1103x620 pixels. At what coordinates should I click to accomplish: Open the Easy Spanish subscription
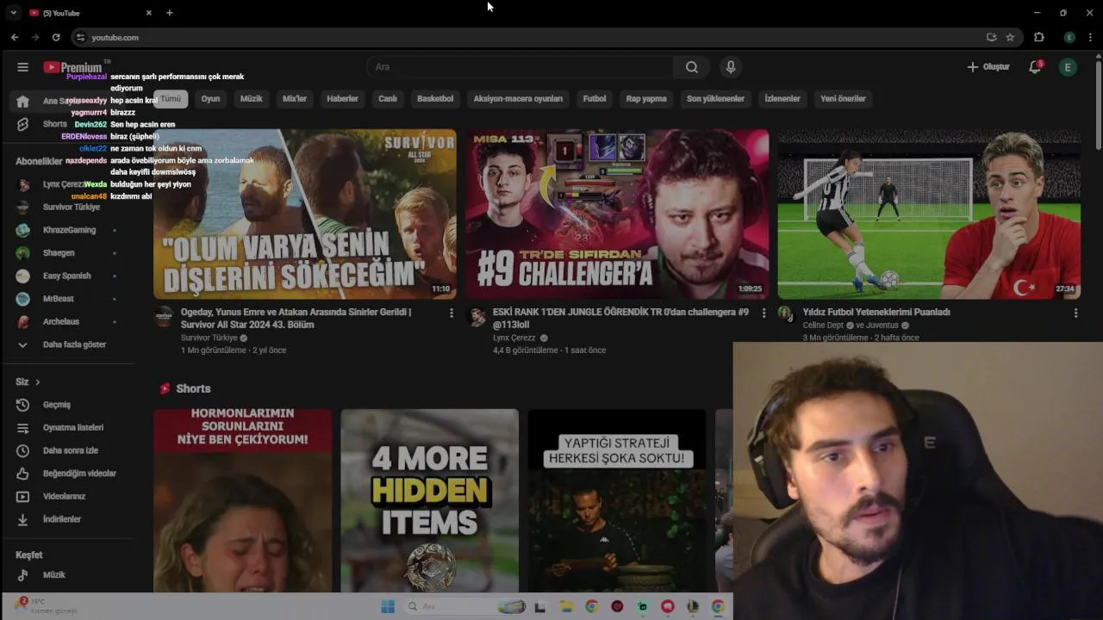pyautogui.click(x=67, y=276)
